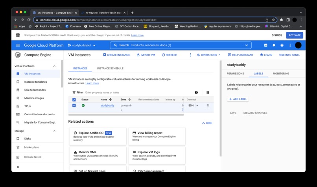The width and height of the screenshot is (317, 187).
Task: Switch to the Instances tab
Action: (x=80, y=68)
